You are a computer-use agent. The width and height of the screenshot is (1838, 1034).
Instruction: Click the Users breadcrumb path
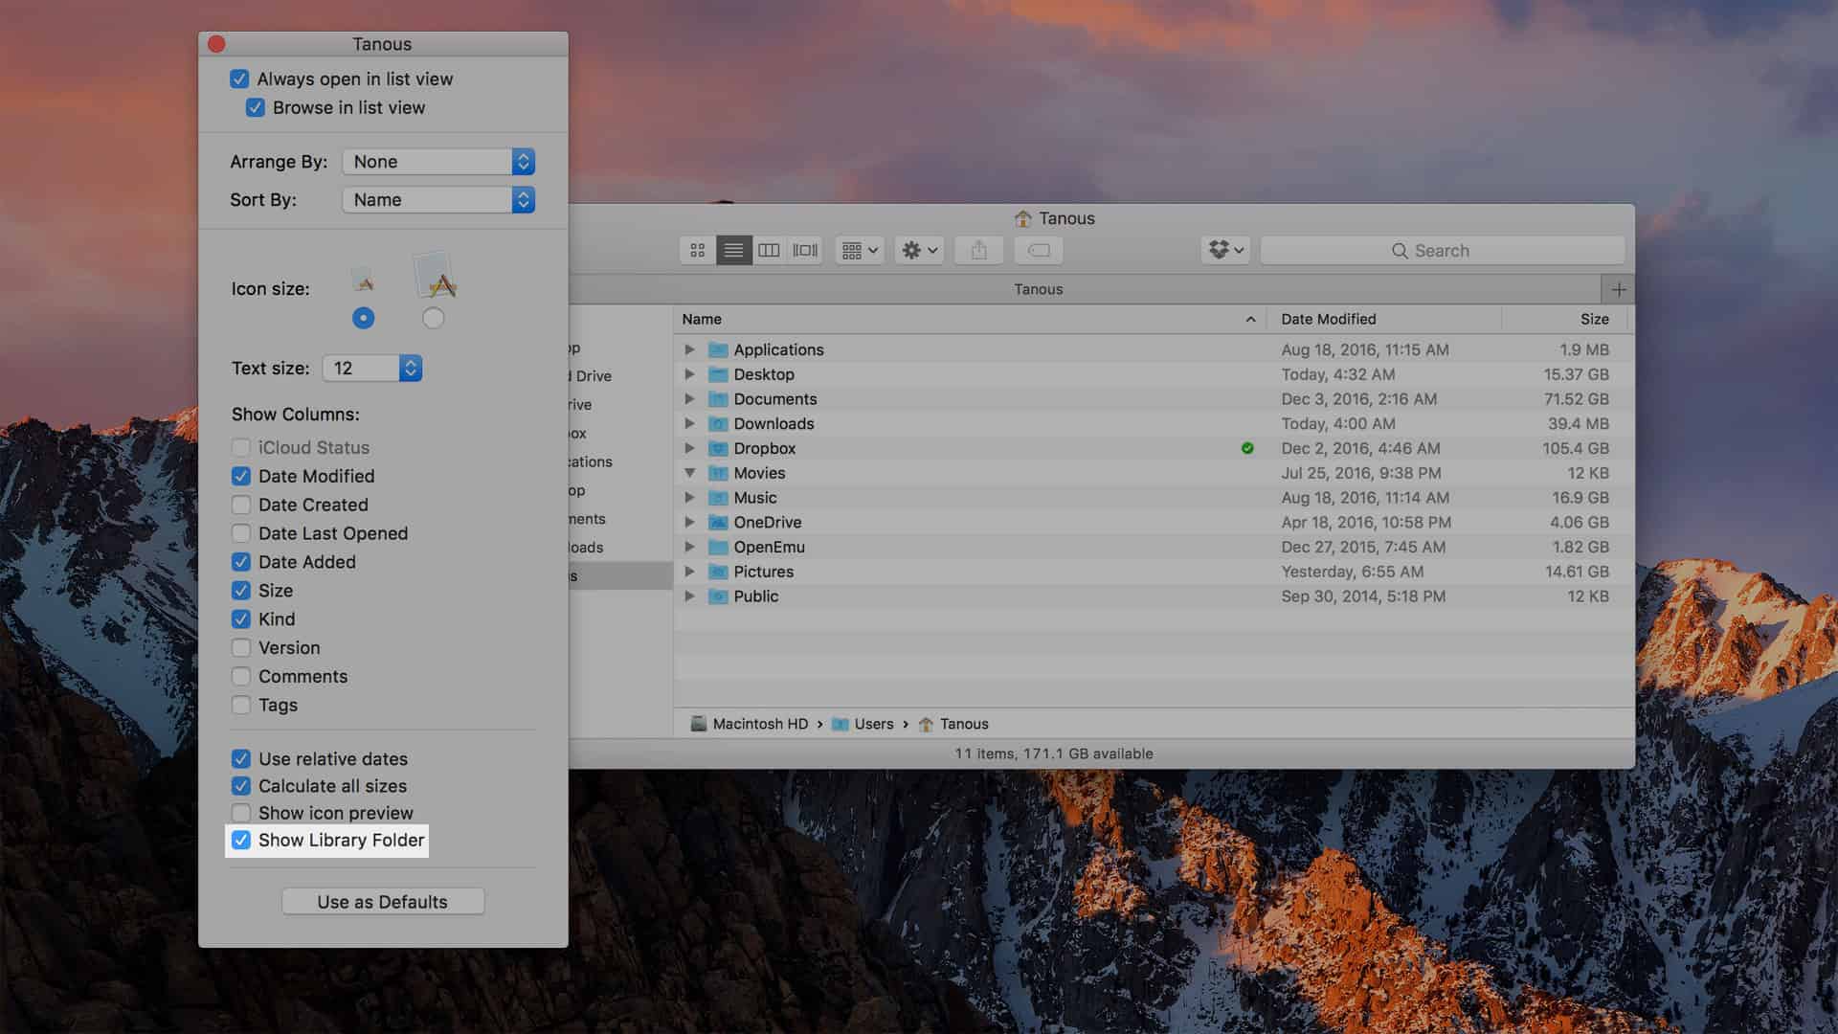pyautogui.click(x=875, y=724)
